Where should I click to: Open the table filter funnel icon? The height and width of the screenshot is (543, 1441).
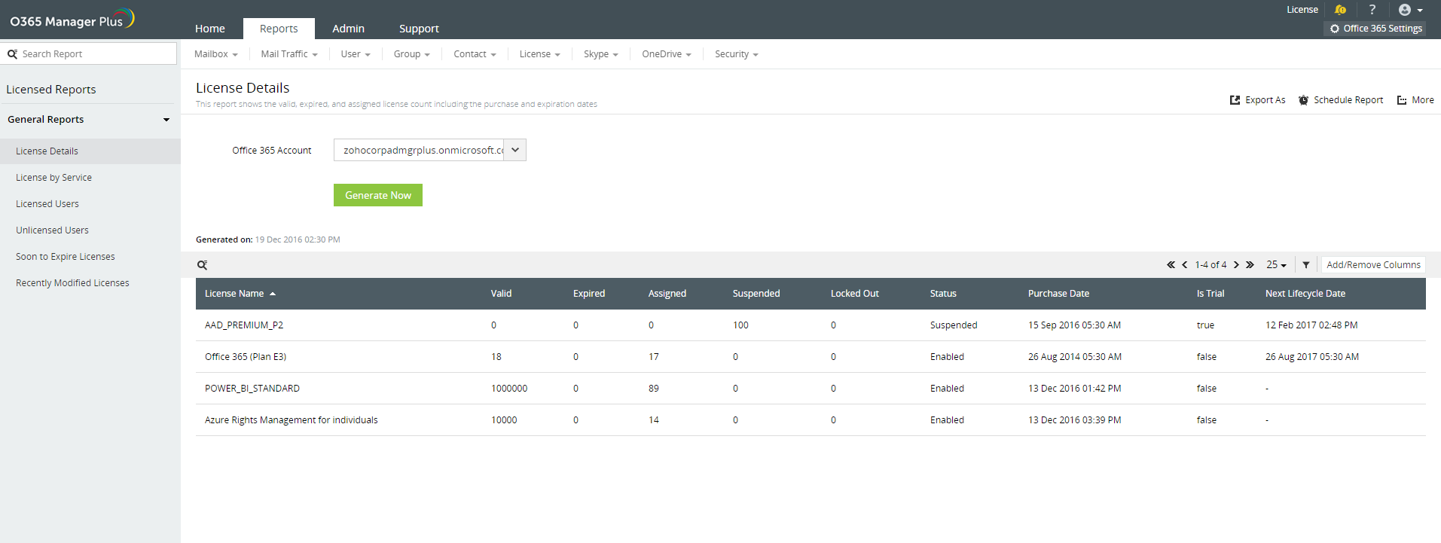click(1305, 265)
